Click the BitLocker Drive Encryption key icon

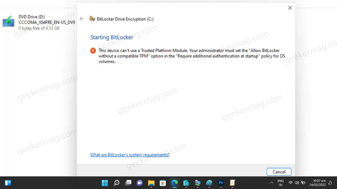click(92, 19)
